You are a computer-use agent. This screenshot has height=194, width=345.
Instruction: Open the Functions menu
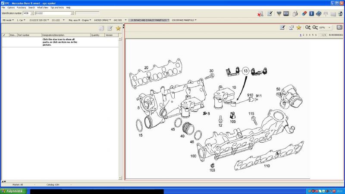click(21, 7)
